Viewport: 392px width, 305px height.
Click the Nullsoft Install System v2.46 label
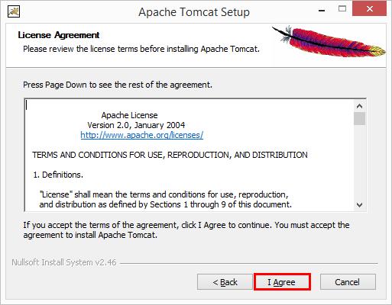pyautogui.click(x=64, y=262)
